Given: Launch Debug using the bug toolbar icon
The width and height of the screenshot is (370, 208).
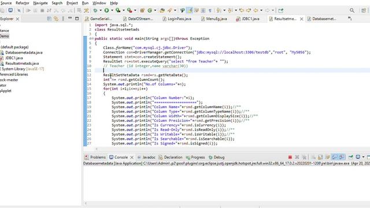Looking at the screenshot, I should click(x=95, y=10).
